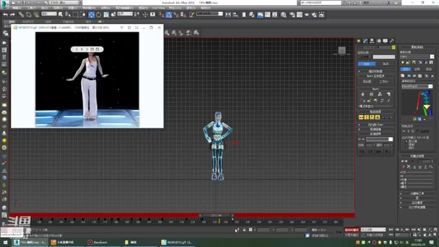Select the third auto-key TCB radio option
Image resolution: width=439 pixels, height=247 pixels.
pos(406,148)
